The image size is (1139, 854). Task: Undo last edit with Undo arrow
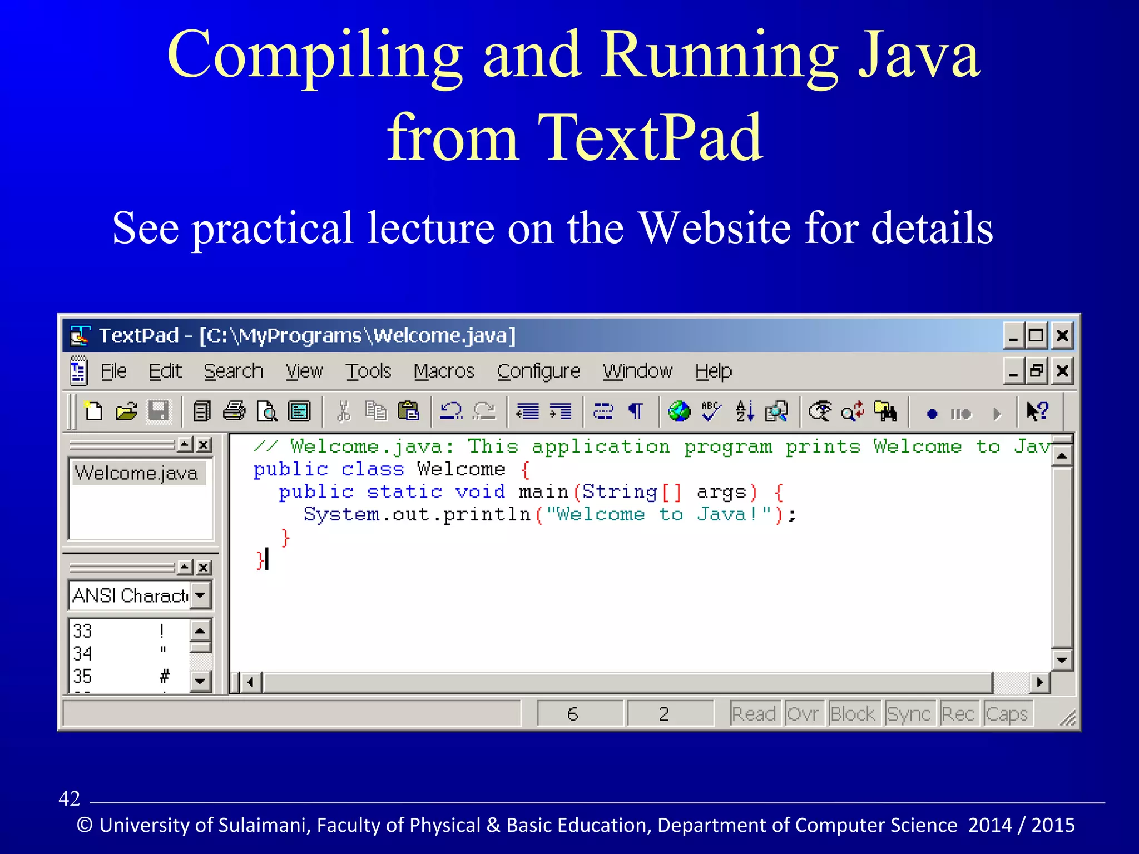point(451,411)
